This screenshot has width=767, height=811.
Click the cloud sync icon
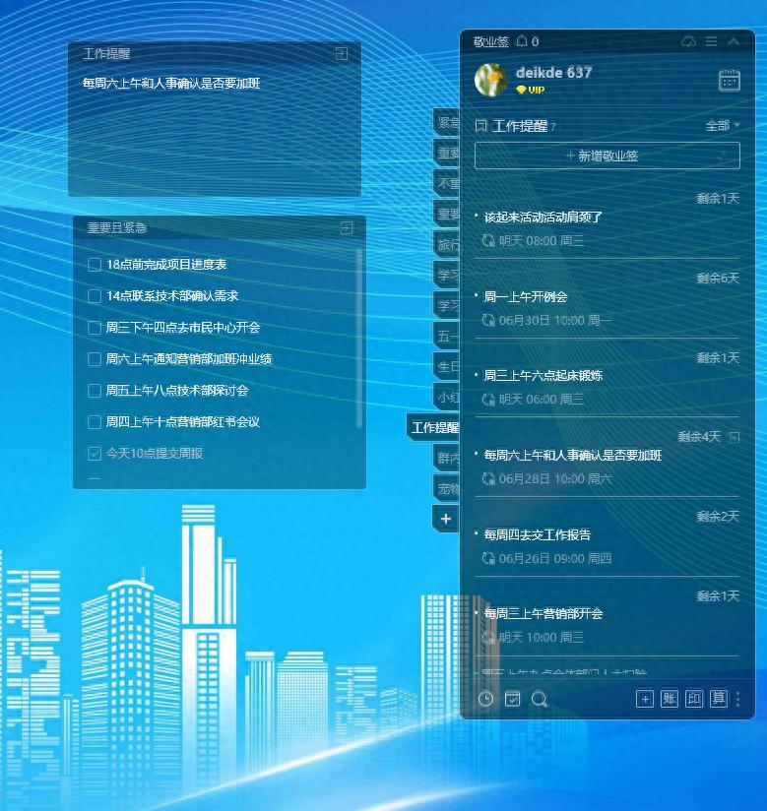pyautogui.click(x=689, y=41)
